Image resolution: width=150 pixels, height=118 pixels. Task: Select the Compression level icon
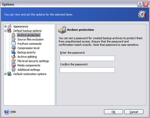pyautogui.click(x=14, y=48)
